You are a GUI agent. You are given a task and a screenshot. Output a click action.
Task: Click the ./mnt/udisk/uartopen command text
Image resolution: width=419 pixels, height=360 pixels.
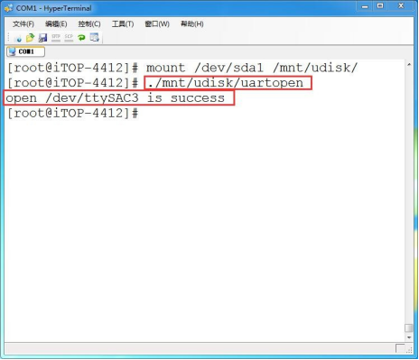click(x=226, y=83)
